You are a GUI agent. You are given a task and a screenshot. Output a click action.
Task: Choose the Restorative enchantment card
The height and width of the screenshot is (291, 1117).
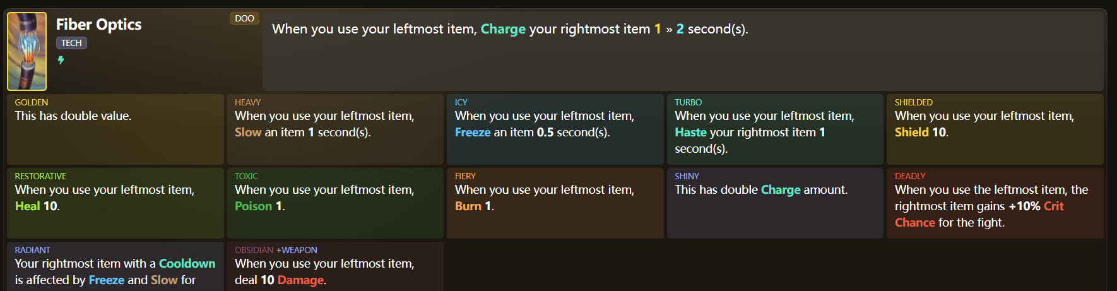point(115,203)
